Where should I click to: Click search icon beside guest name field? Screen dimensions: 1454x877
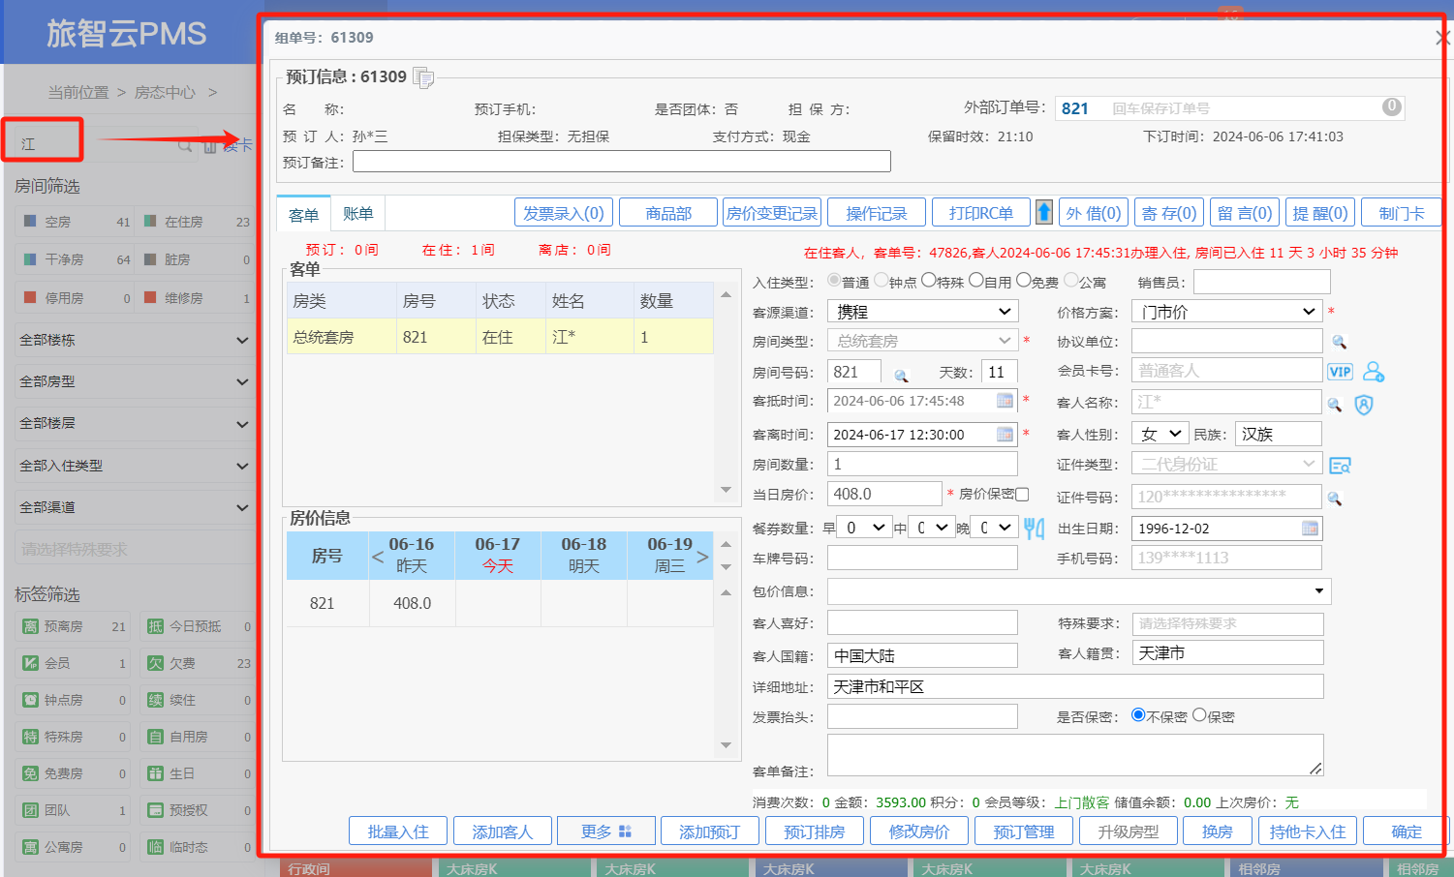pos(1335,405)
